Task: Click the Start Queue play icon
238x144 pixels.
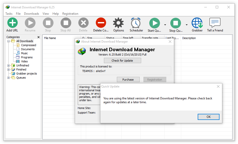Action: (x=155, y=23)
